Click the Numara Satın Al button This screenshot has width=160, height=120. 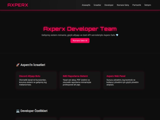click(x=80, y=41)
